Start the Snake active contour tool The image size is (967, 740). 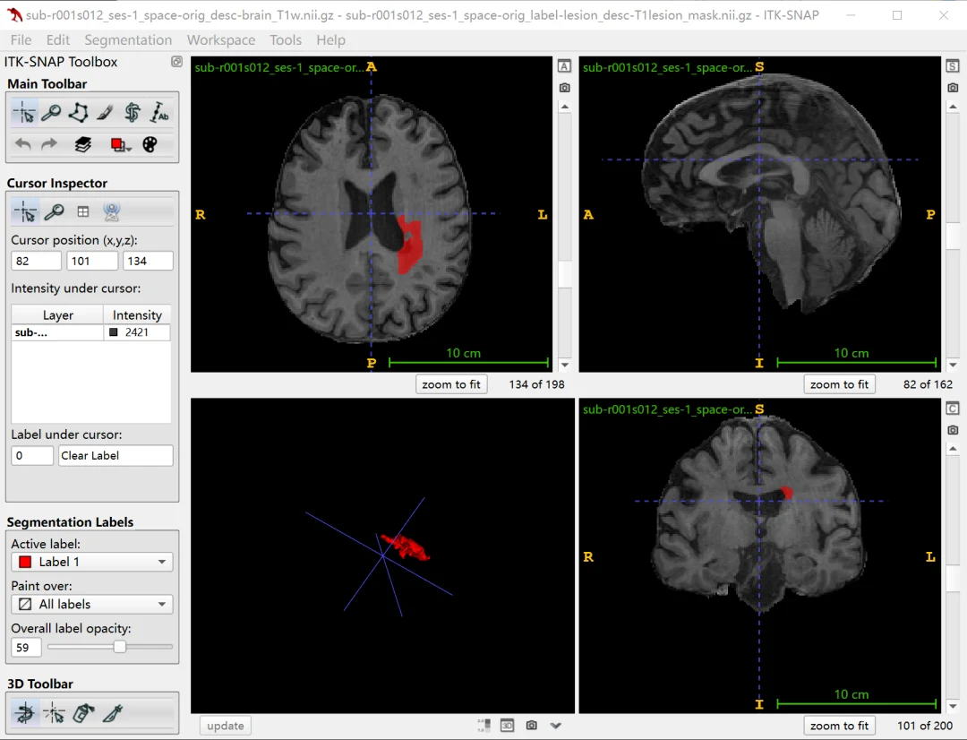point(132,113)
